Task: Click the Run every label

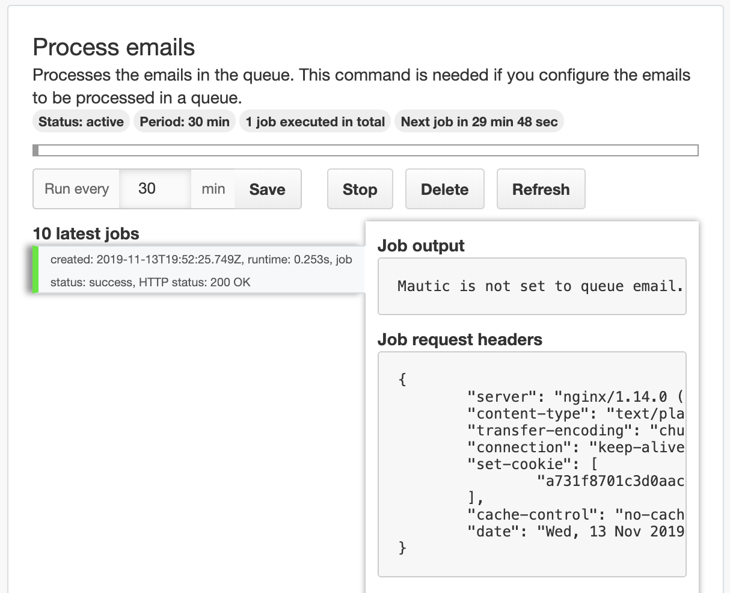Action: click(76, 189)
